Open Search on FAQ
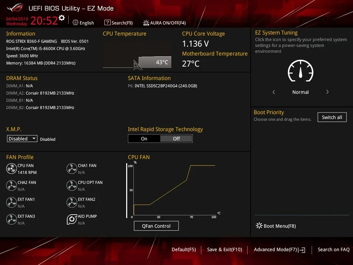The width and height of the screenshot is (353, 265). [333, 250]
